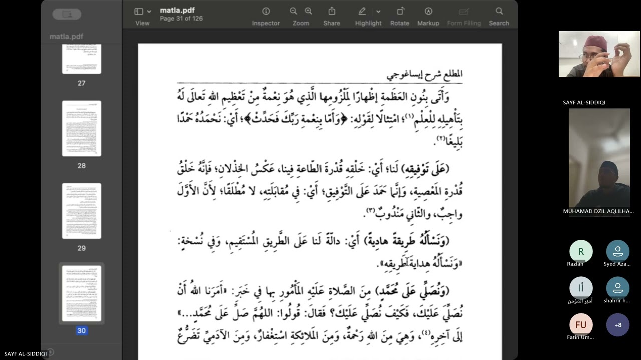Select page 28 thumbnail in sidebar
This screenshot has height=360, width=641.
(81, 128)
